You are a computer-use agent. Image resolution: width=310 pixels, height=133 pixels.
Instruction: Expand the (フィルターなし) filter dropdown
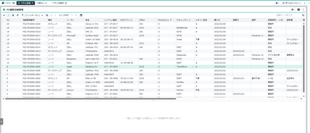click(x=33, y=15)
